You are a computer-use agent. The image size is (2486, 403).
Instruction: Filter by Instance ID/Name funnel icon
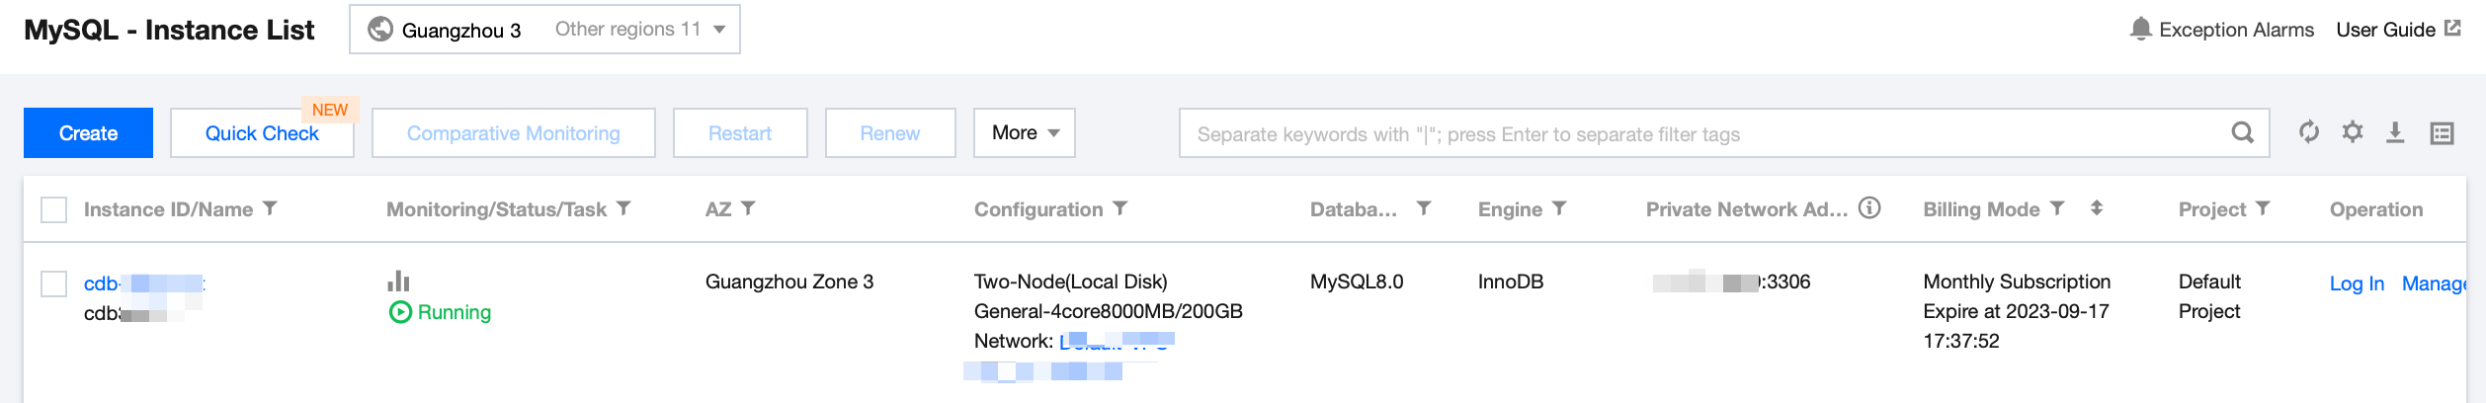click(x=270, y=208)
